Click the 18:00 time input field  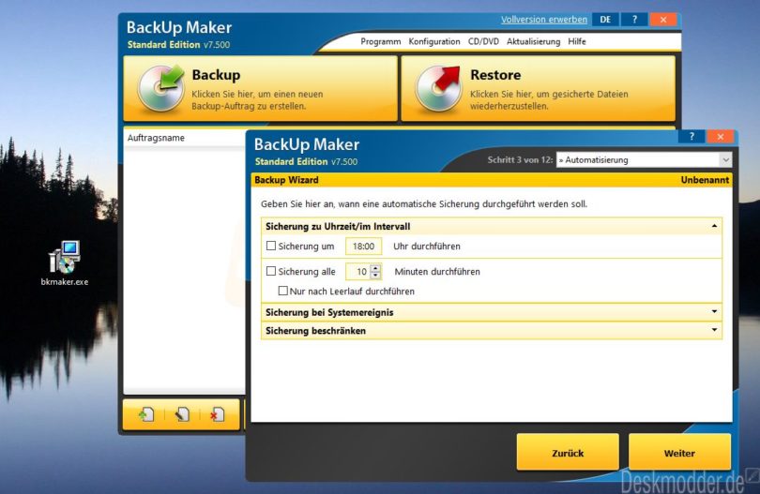363,247
